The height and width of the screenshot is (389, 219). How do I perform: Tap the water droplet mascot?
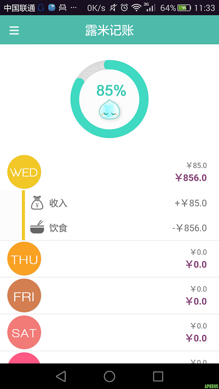109,109
